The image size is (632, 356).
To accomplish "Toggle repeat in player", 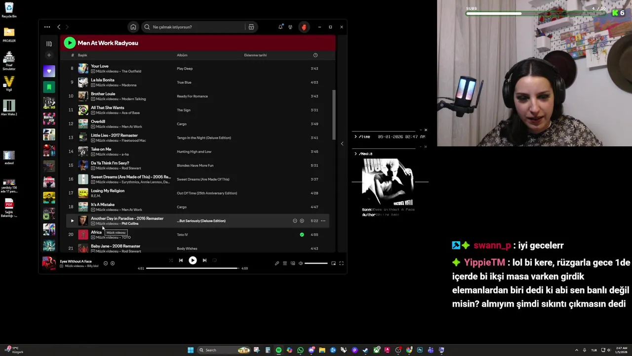I will pyautogui.click(x=214, y=260).
